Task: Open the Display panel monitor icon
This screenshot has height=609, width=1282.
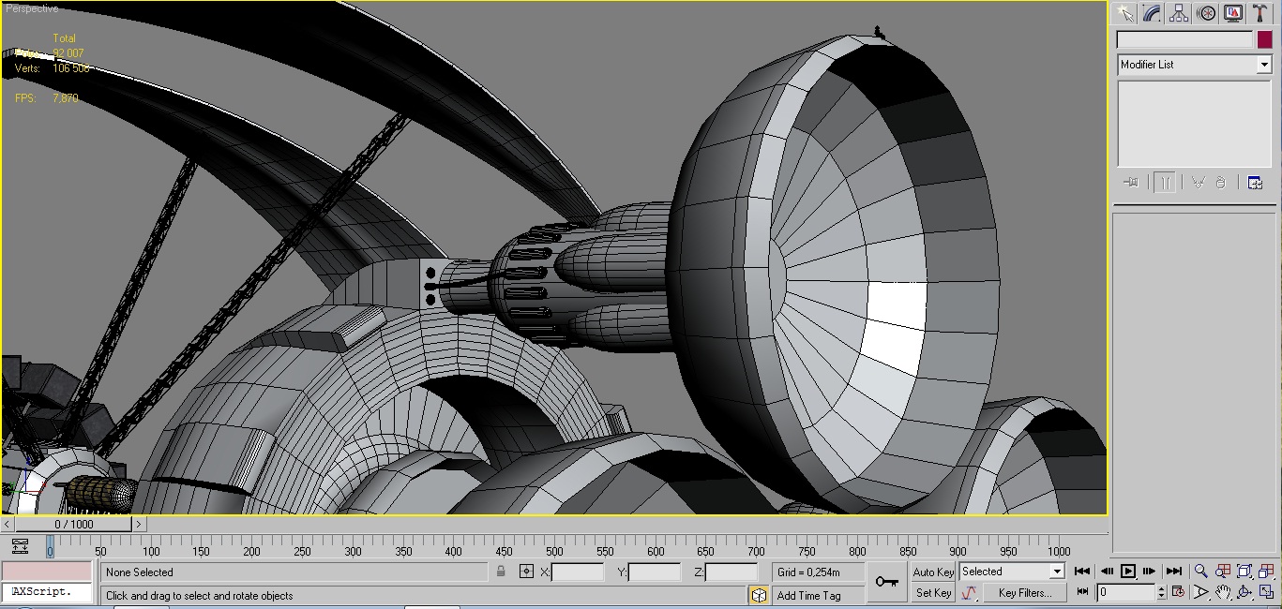Action: click(x=1233, y=13)
